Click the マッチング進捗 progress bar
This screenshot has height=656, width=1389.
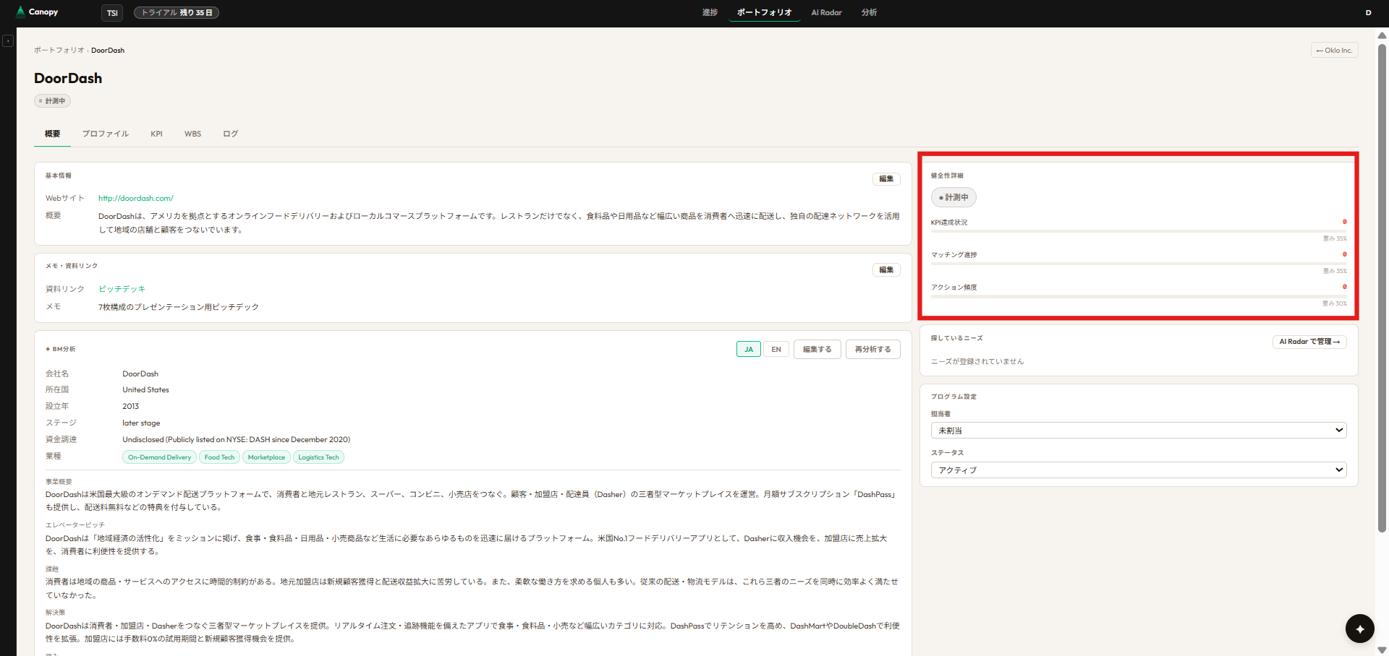(1139, 264)
